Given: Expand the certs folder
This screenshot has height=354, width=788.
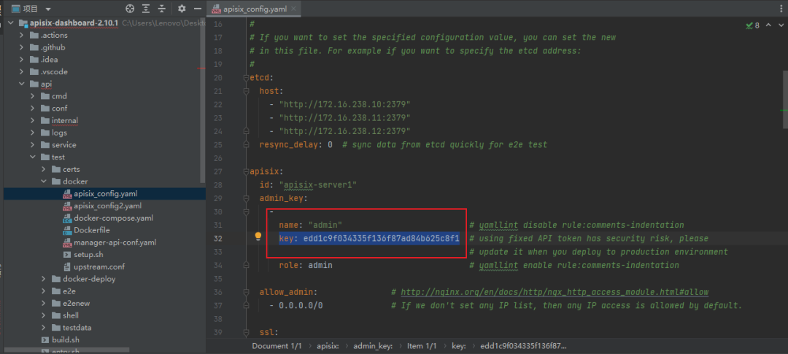Looking at the screenshot, I should coord(43,170).
